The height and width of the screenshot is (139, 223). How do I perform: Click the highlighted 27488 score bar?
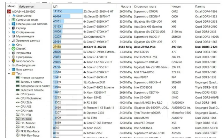(68, 47)
